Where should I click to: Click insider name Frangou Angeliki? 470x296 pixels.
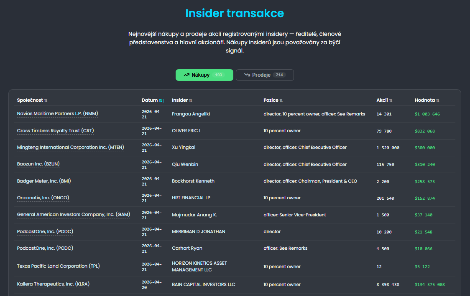click(x=191, y=114)
